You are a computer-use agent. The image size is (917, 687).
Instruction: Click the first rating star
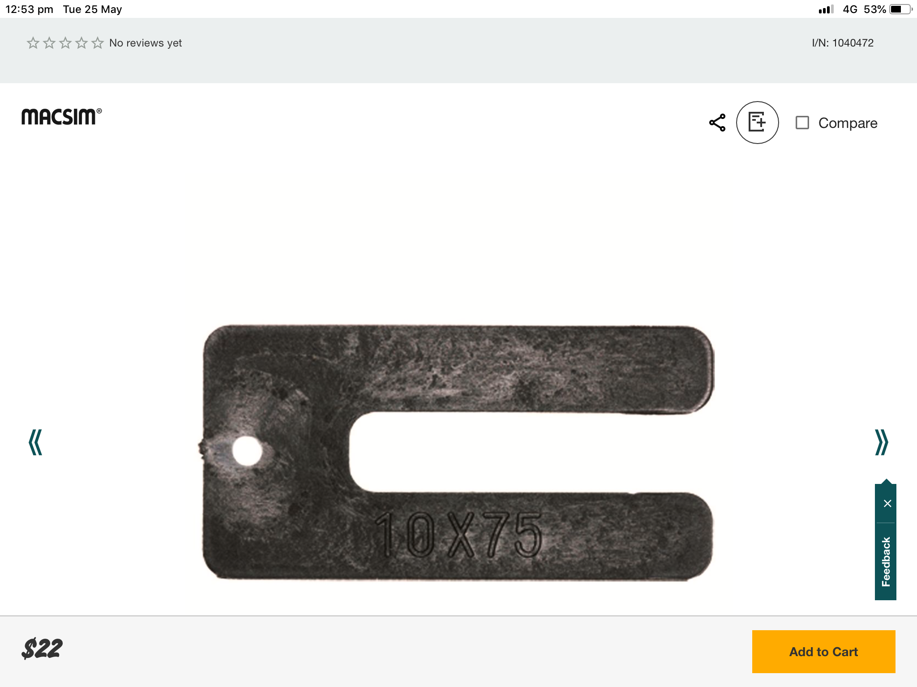(33, 43)
